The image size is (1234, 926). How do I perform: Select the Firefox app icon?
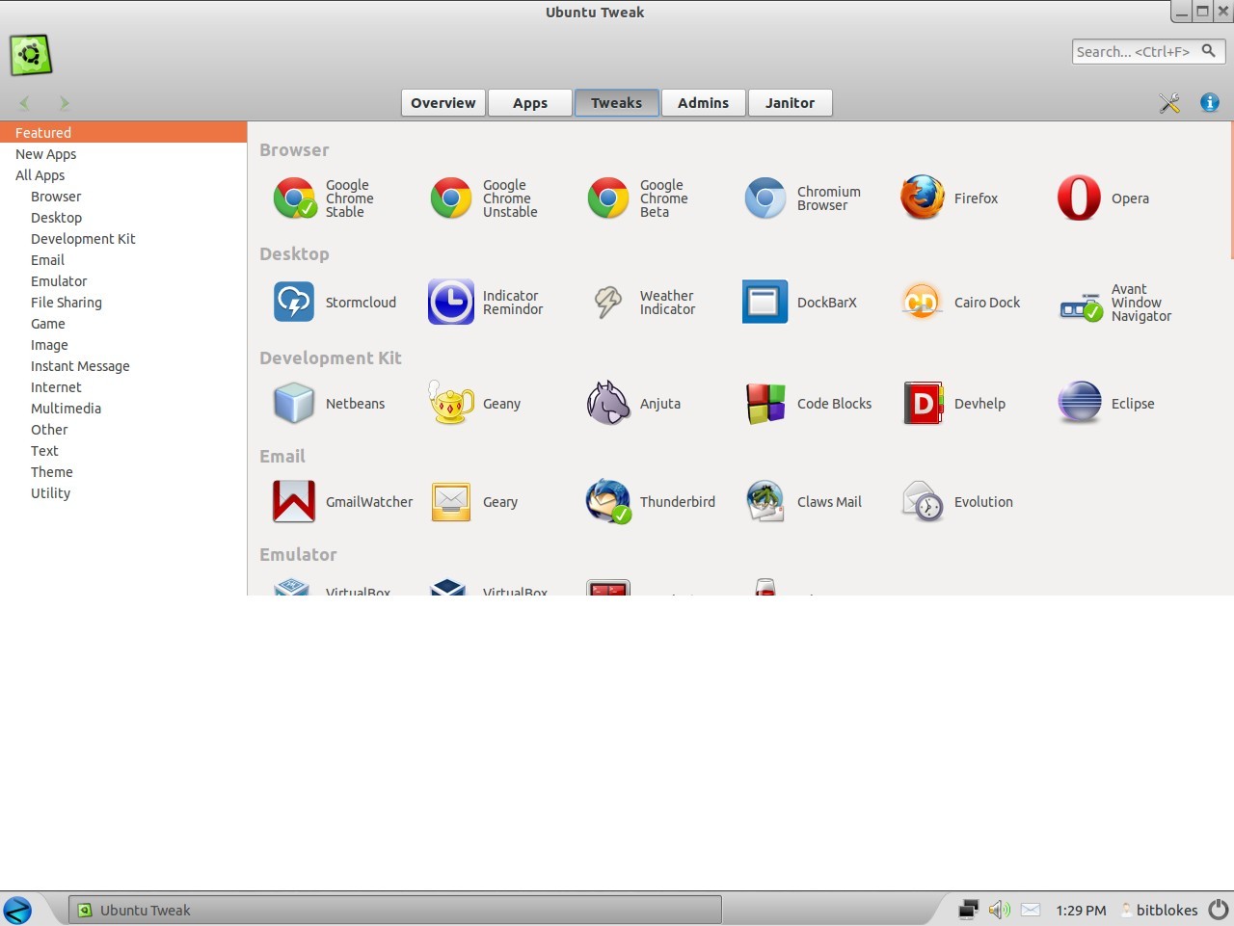point(923,198)
